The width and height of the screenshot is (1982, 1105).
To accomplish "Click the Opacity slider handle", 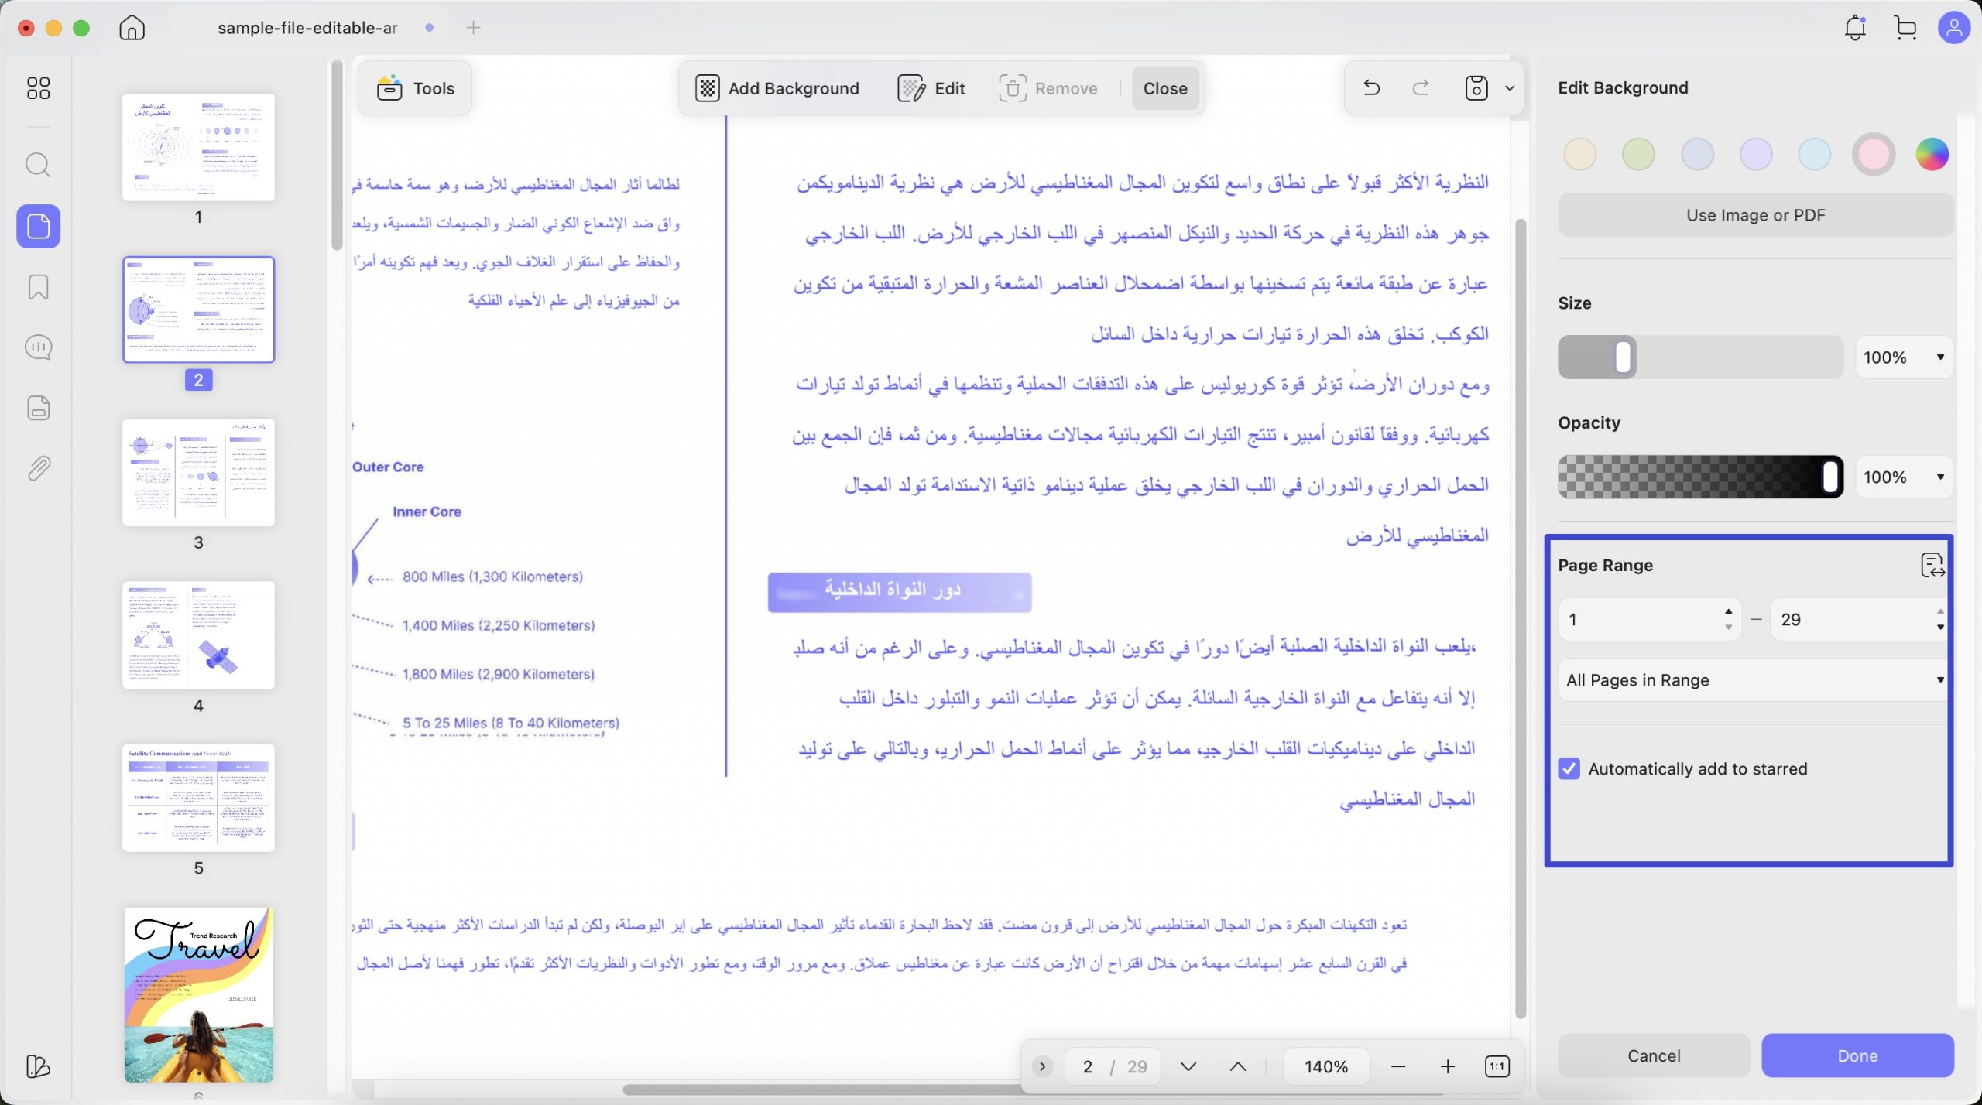I will pyautogui.click(x=1830, y=477).
